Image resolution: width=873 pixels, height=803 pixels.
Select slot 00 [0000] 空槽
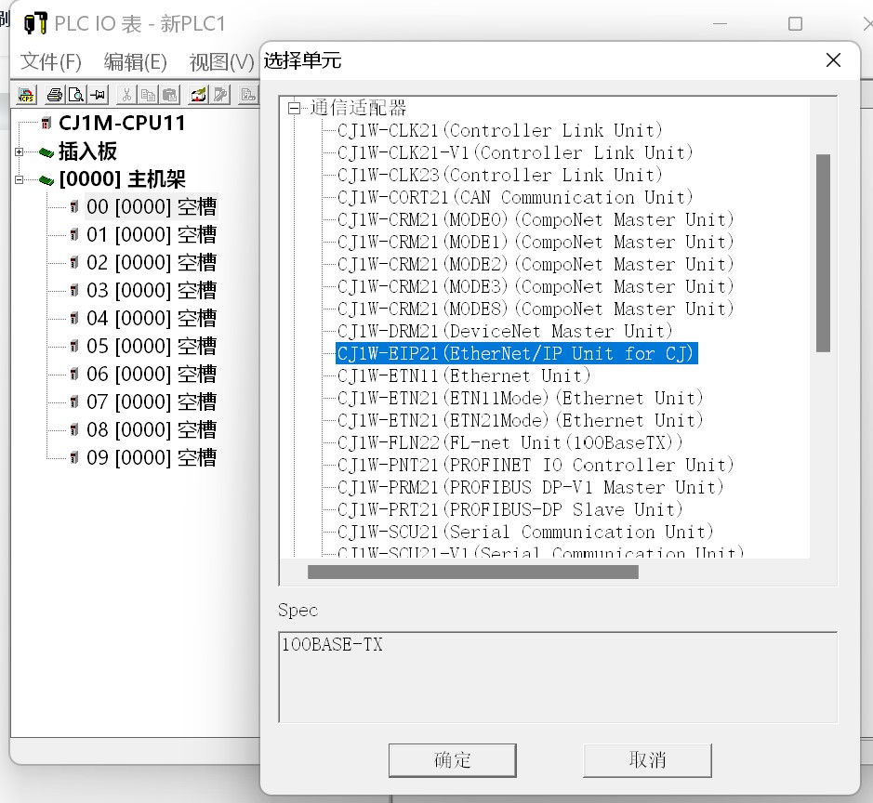coord(151,207)
